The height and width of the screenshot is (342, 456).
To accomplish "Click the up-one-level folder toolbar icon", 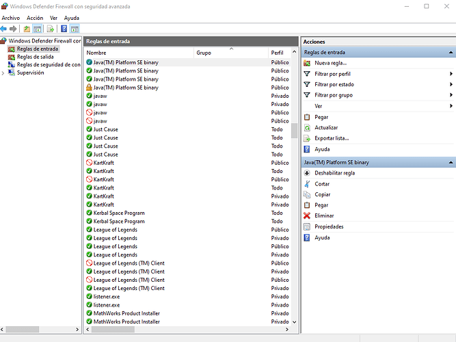I will tap(27, 29).
